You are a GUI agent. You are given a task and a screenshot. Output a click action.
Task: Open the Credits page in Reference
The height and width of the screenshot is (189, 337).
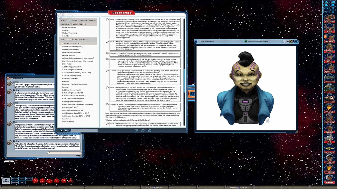[65, 30]
